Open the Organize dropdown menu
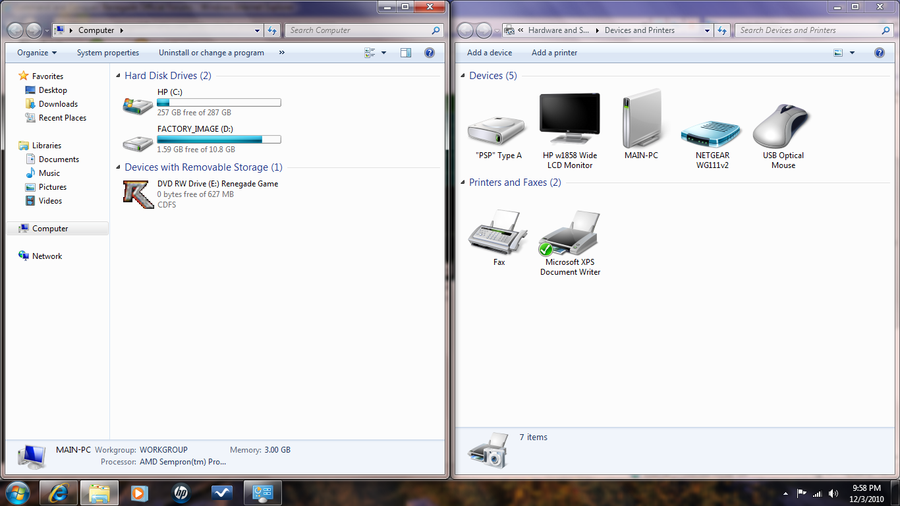The height and width of the screenshot is (506, 900). [x=37, y=53]
